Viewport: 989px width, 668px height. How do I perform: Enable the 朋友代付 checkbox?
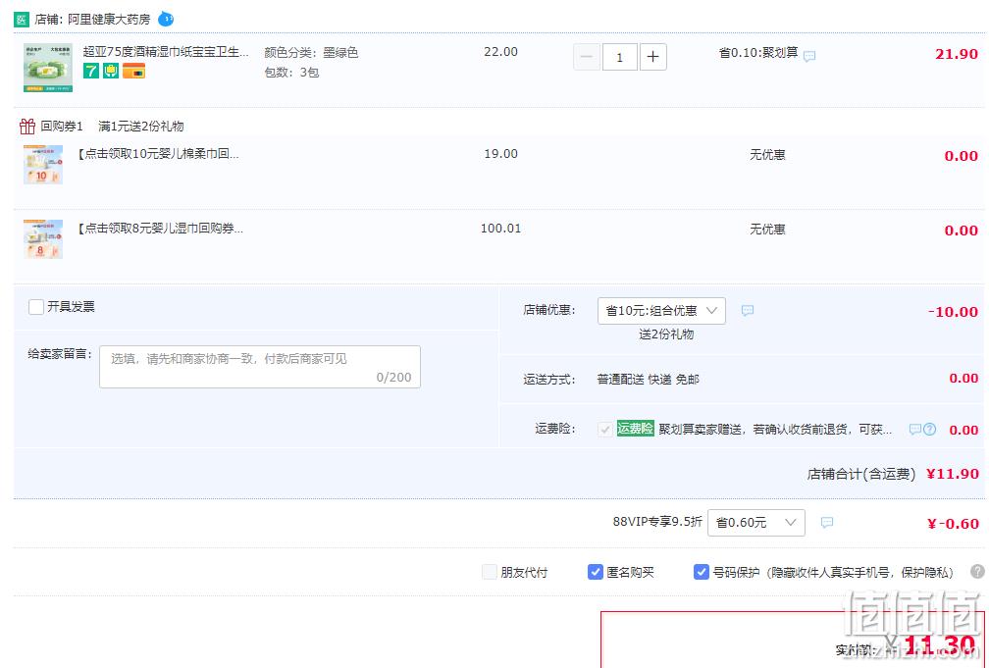pyautogui.click(x=489, y=572)
